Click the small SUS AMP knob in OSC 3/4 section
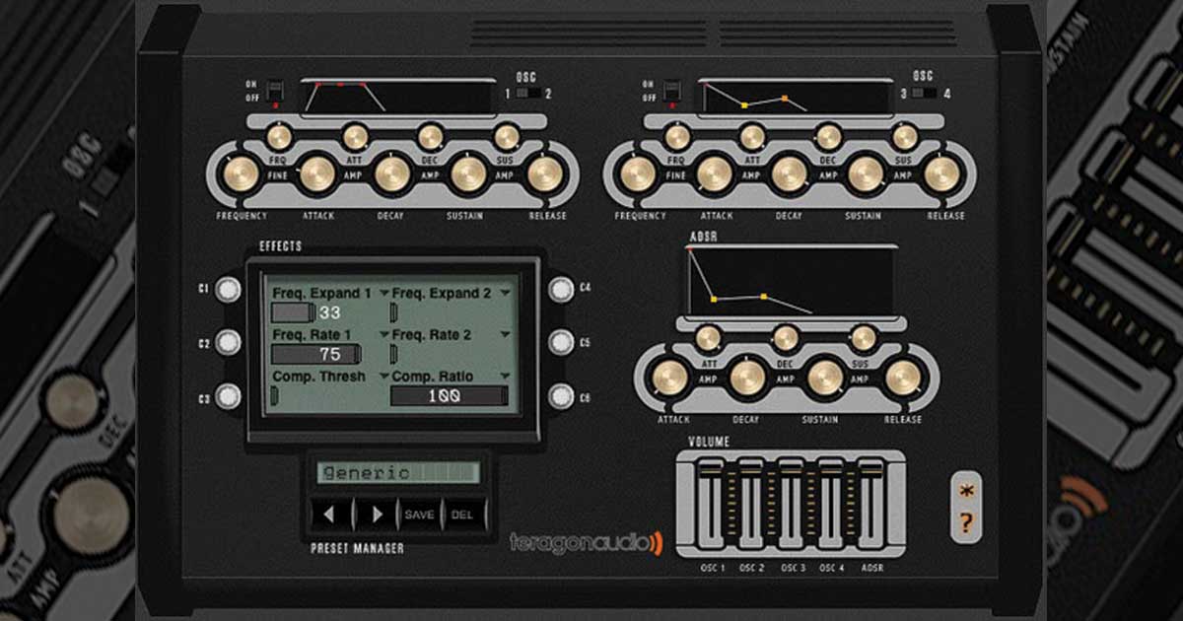 pyautogui.click(x=904, y=137)
